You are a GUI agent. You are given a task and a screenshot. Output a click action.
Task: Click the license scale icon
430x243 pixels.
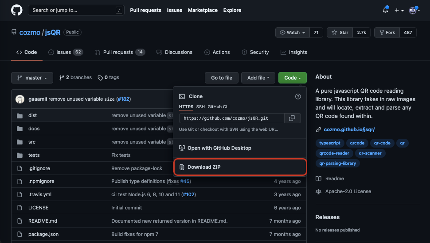click(318, 192)
